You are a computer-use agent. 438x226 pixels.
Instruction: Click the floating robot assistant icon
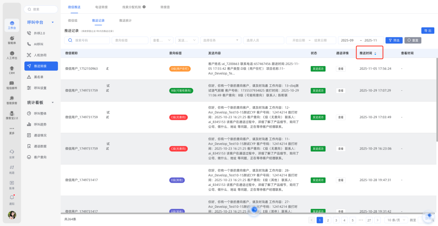click(428, 217)
